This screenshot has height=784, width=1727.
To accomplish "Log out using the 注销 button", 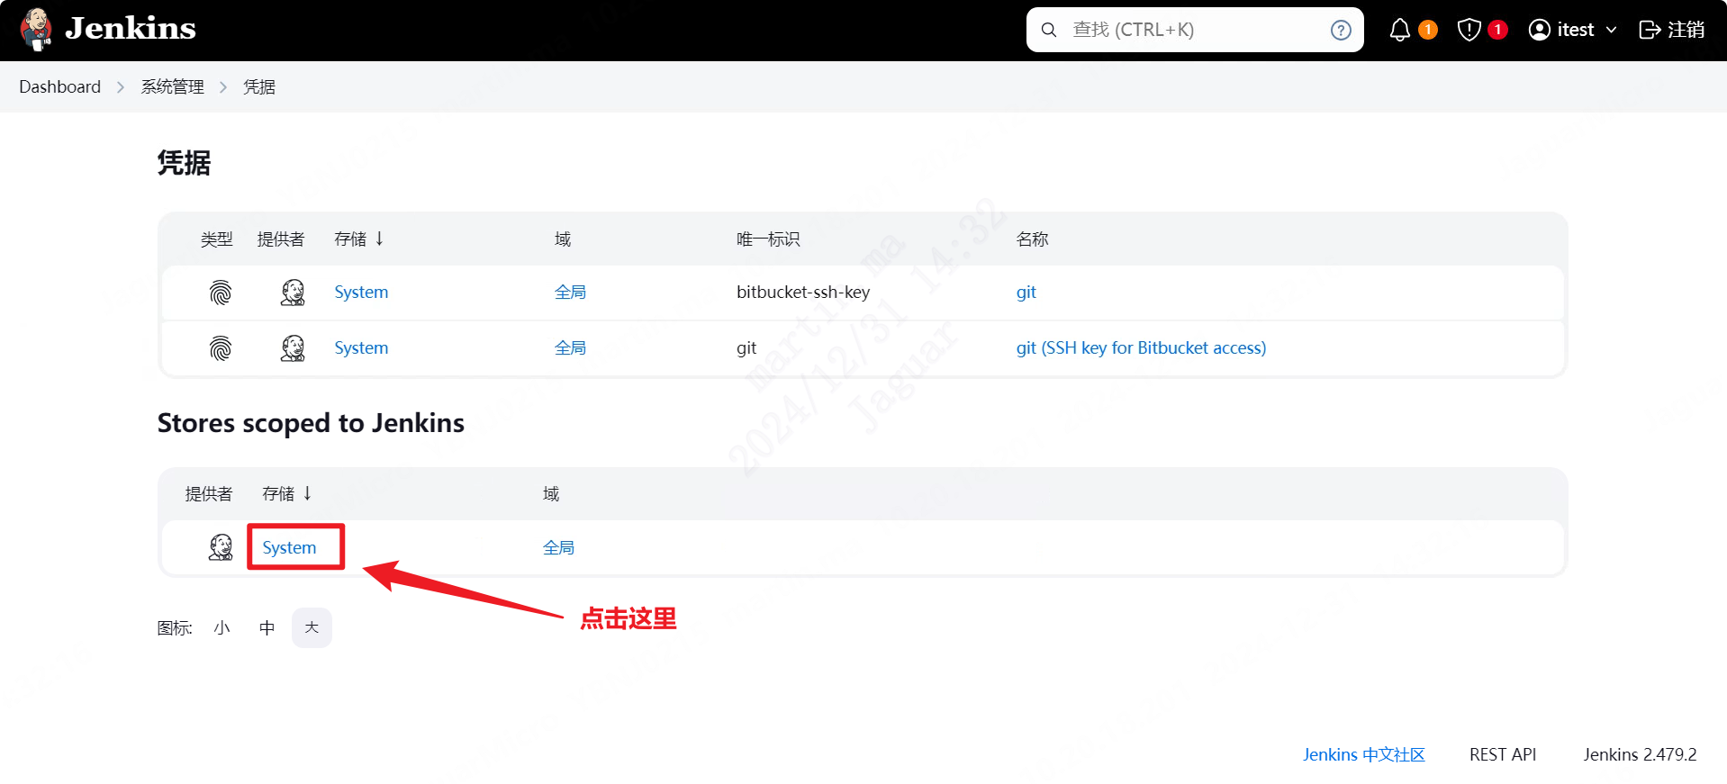I will (x=1672, y=30).
